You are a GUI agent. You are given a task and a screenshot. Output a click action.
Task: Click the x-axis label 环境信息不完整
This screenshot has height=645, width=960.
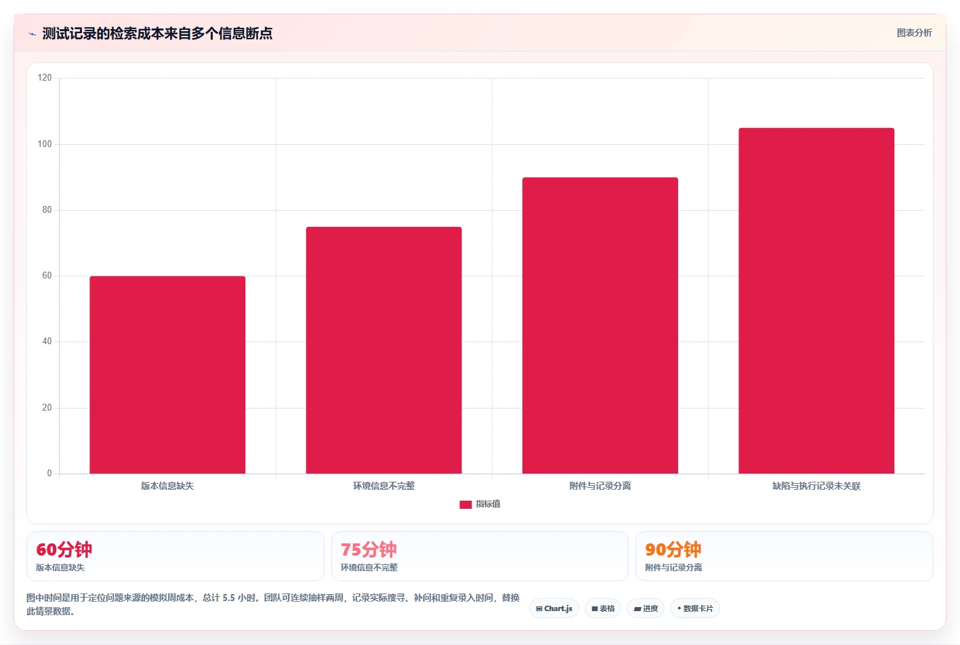coord(383,486)
